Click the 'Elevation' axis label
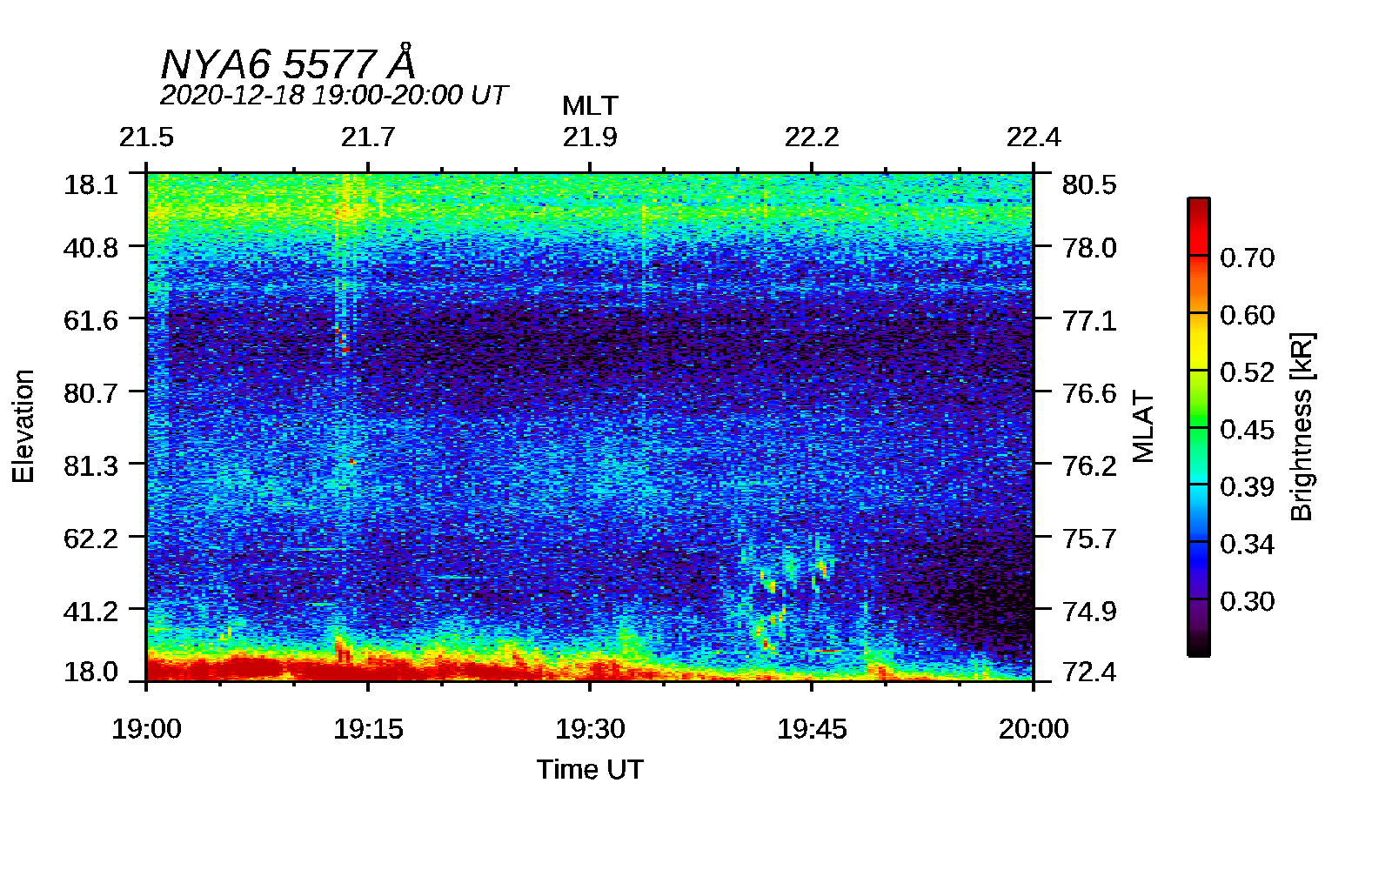 (23, 426)
